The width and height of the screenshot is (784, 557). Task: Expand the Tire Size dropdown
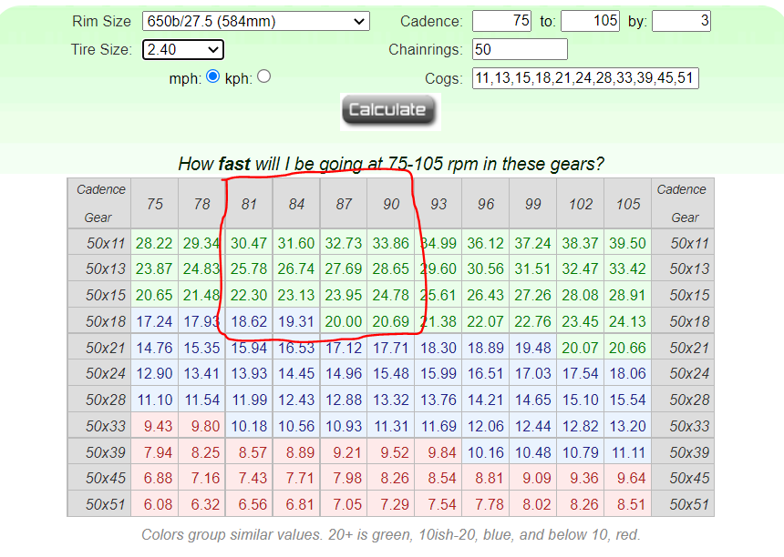pyautogui.click(x=183, y=49)
